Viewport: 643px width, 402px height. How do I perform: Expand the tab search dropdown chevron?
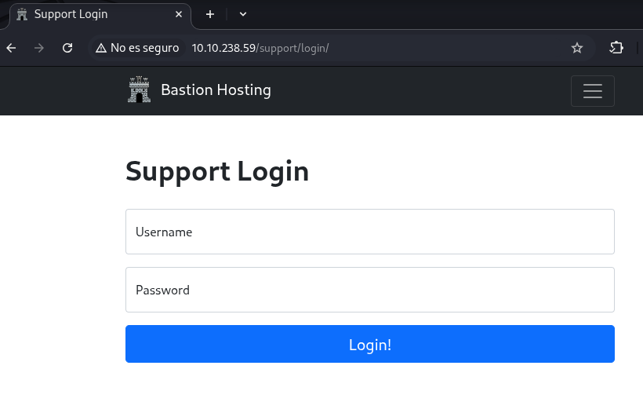[x=243, y=14]
